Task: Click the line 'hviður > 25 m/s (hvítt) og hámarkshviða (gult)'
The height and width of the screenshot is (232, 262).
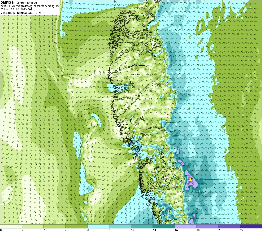Action: point(30,6)
